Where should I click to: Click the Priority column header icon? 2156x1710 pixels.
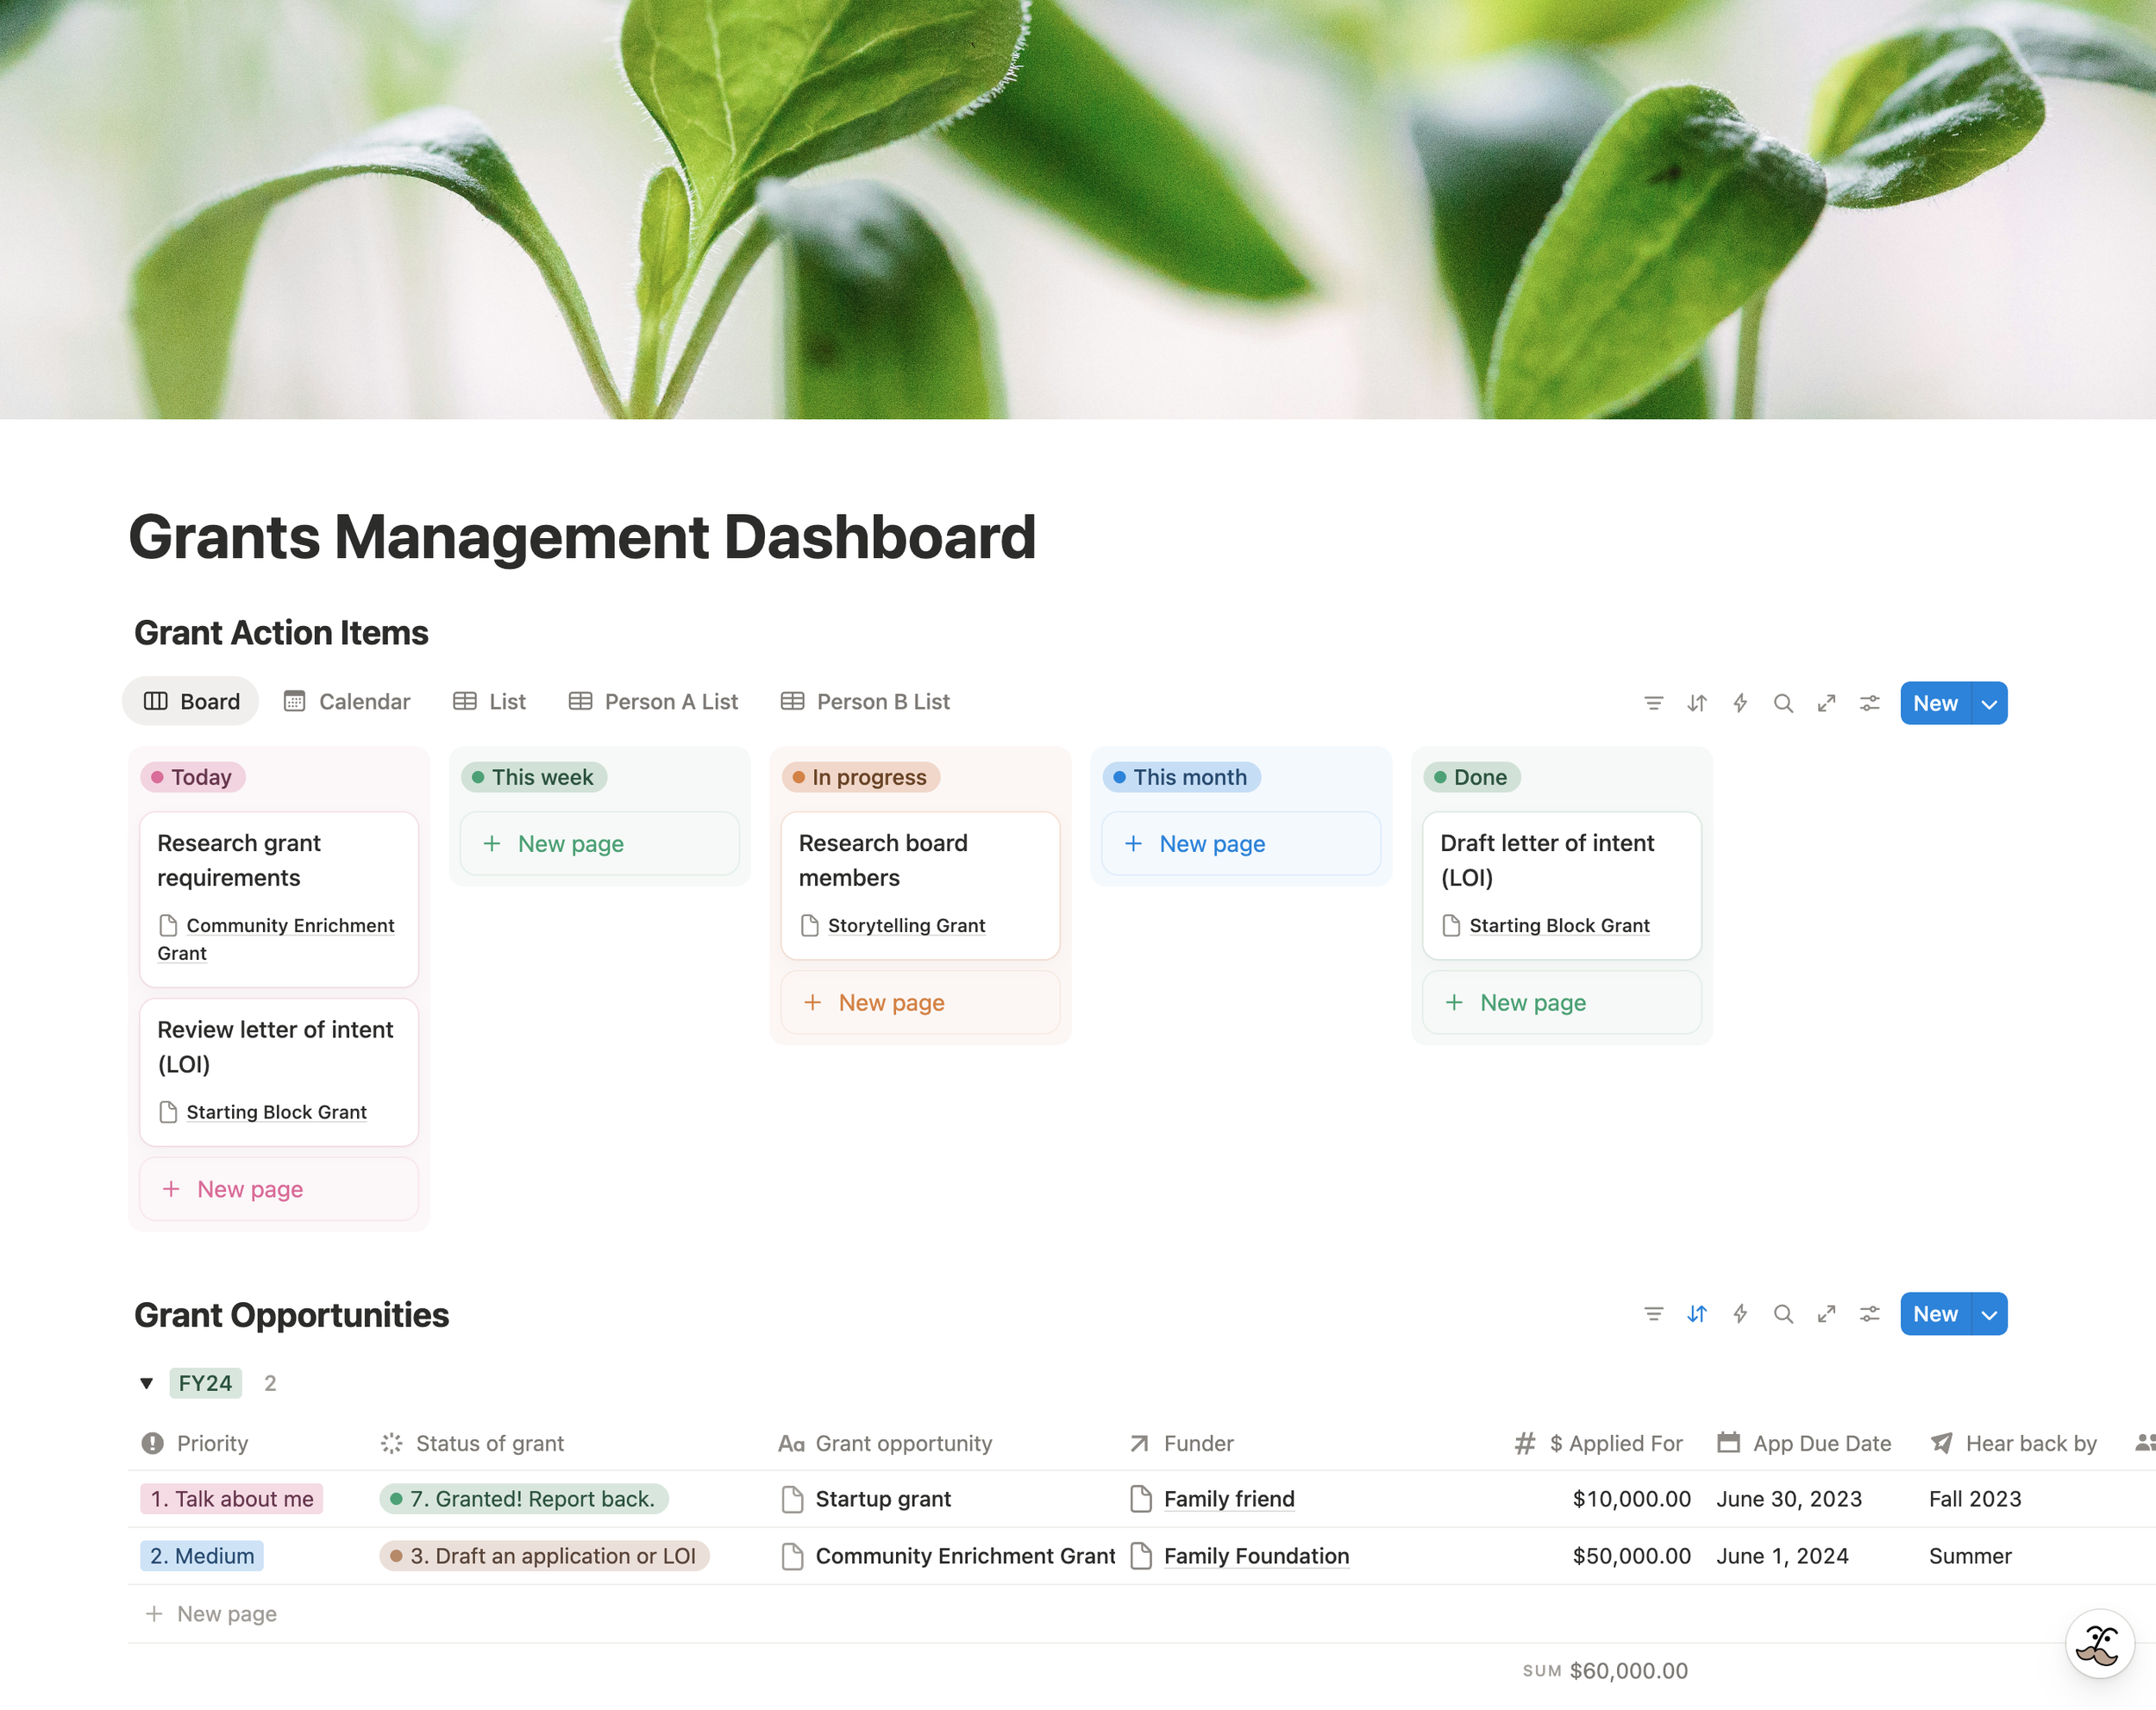(151, 1443)
